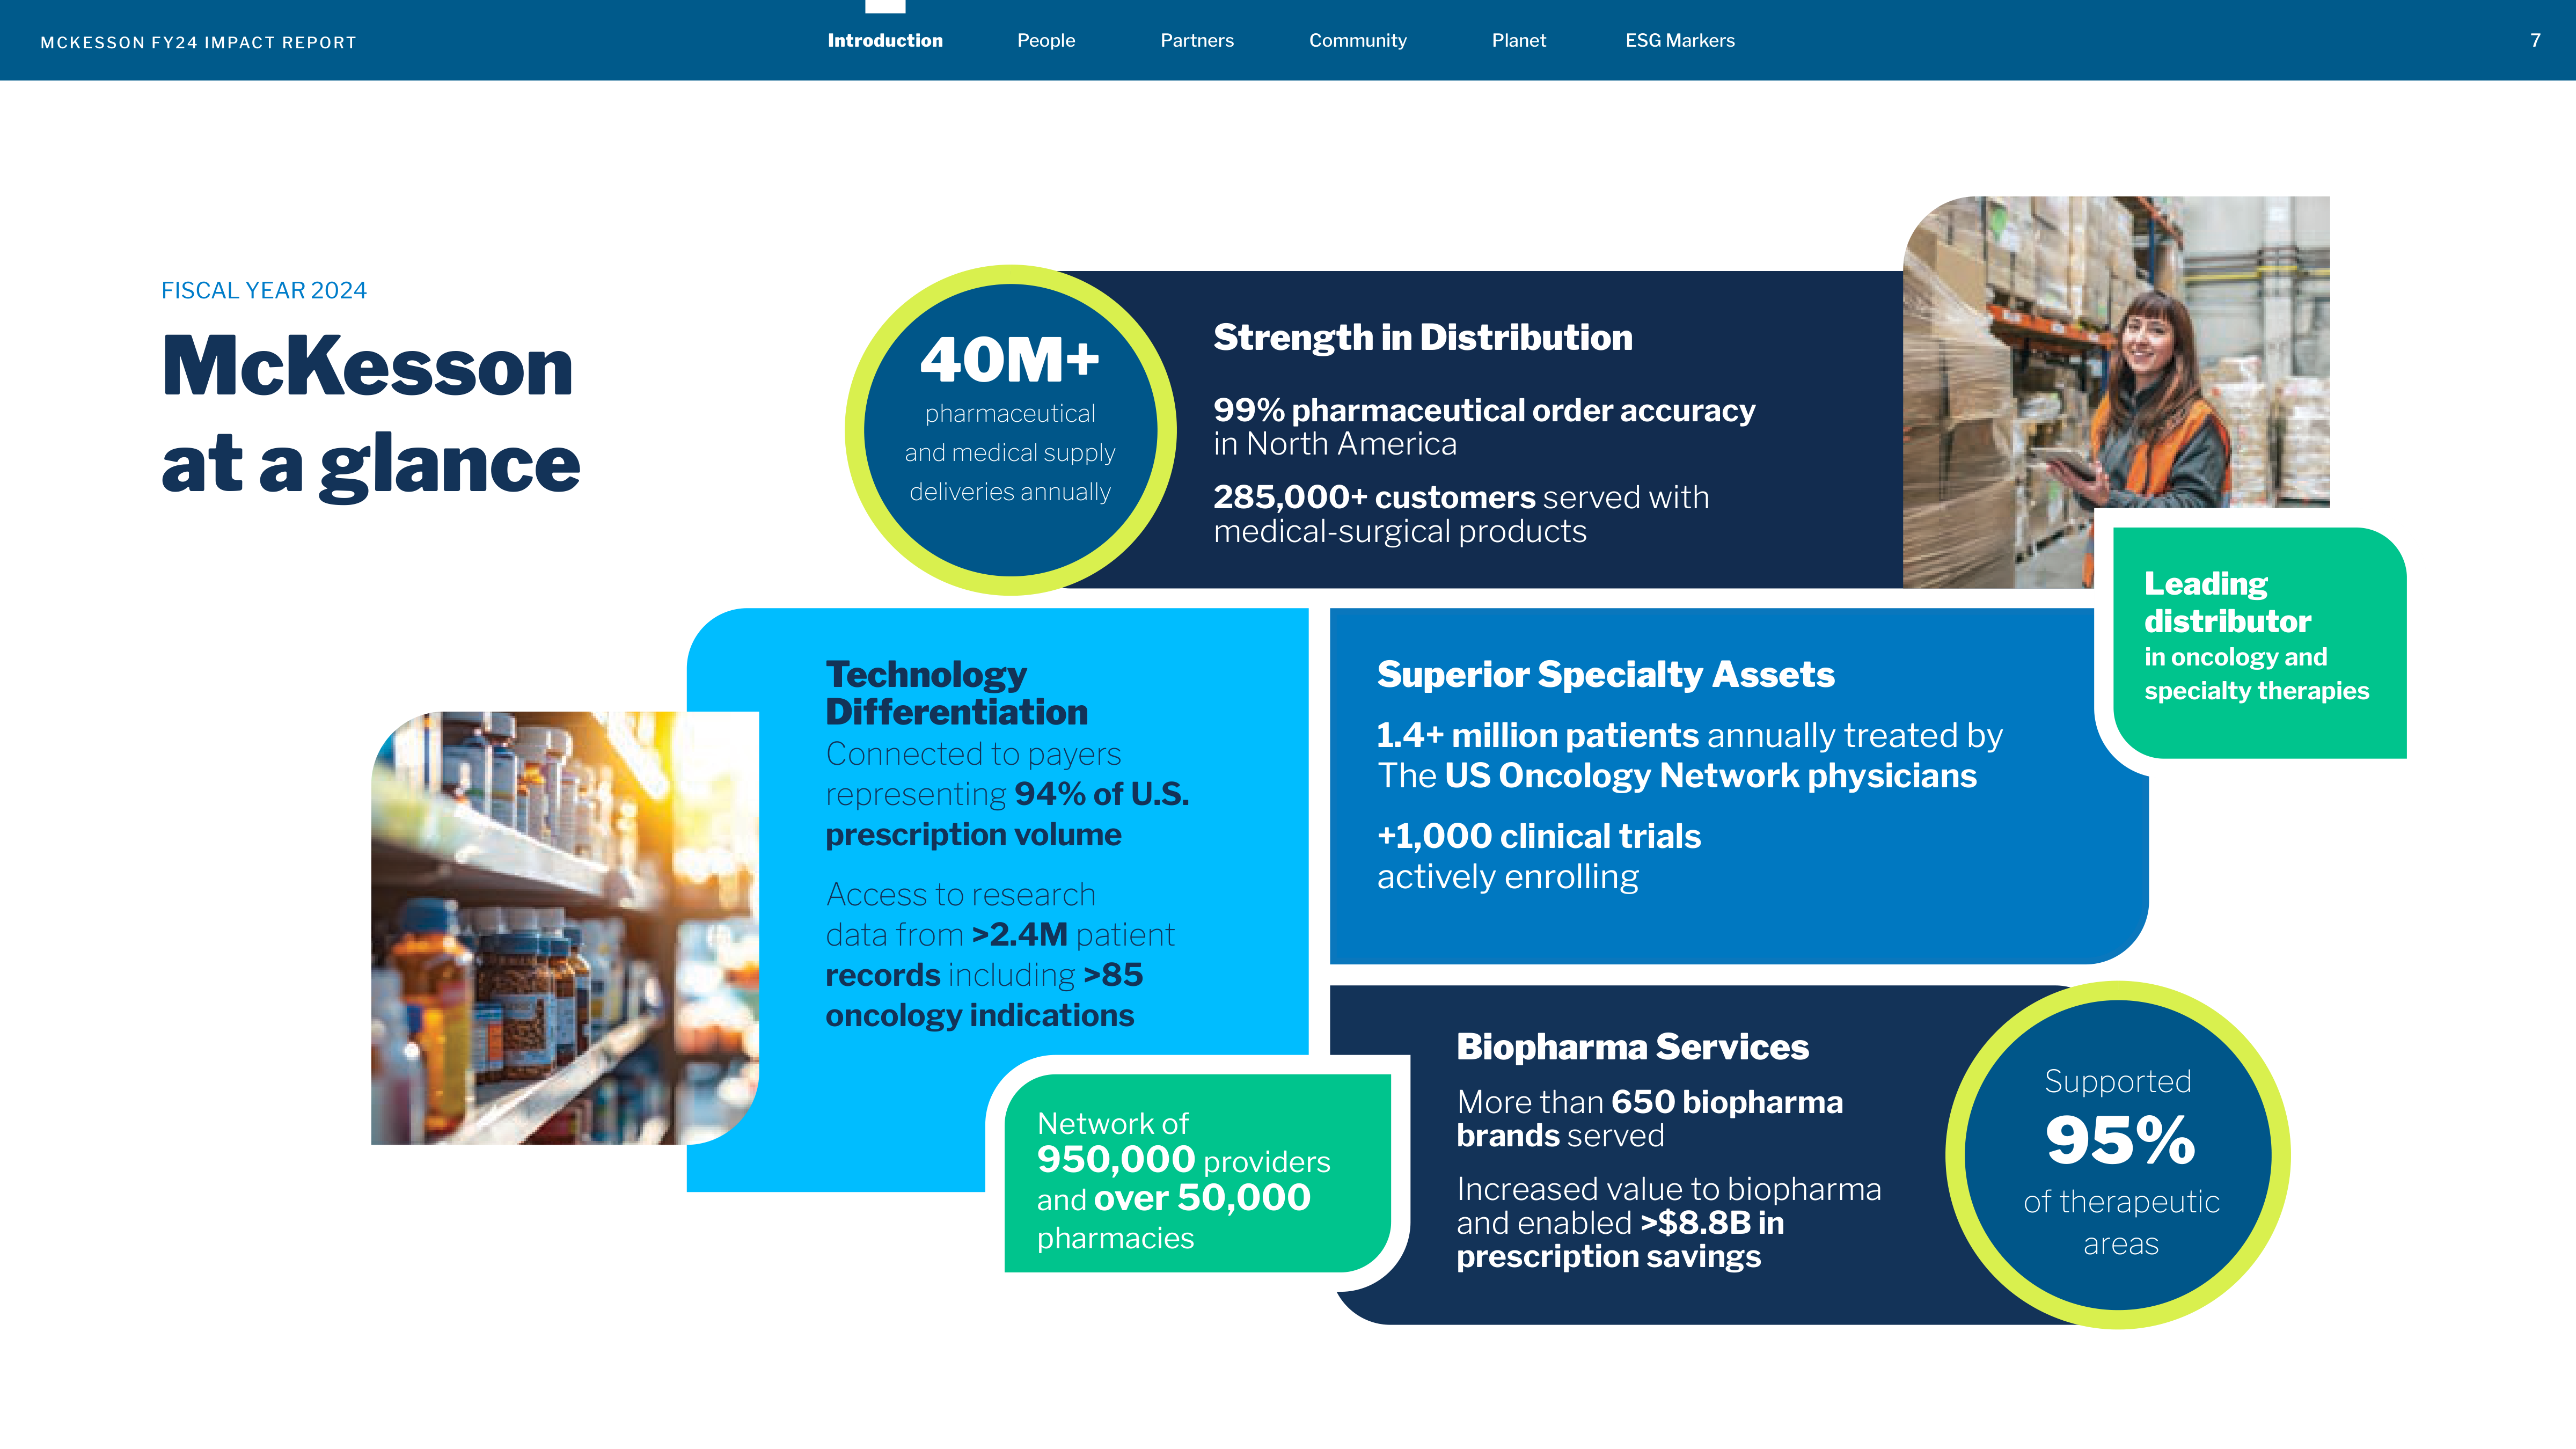Click the McKesson FY24 Impact Report header
This screenshot has height=1449, width=2576.
198,43
